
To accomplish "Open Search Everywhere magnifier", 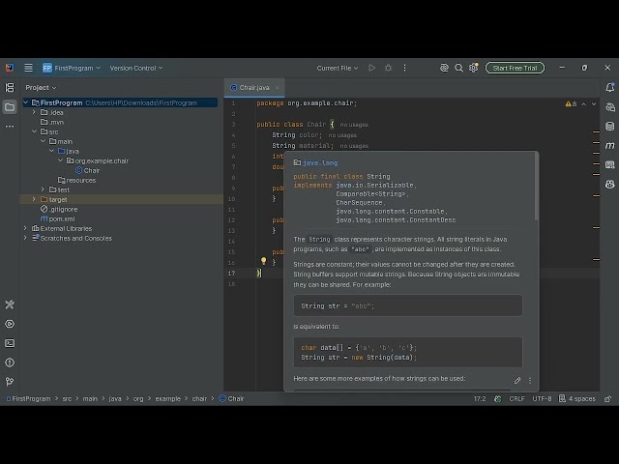I will point(458,68).
